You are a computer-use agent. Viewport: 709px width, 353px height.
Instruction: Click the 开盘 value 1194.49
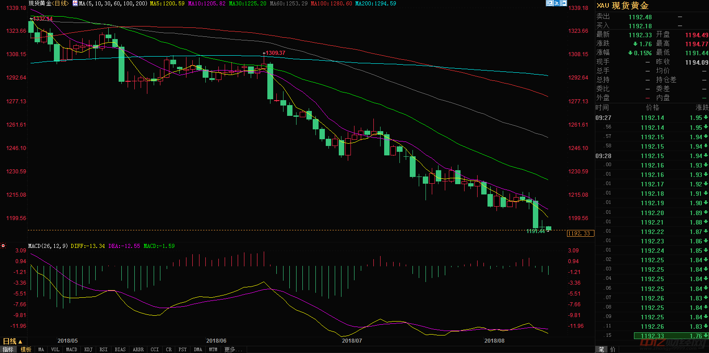point(696,35)
